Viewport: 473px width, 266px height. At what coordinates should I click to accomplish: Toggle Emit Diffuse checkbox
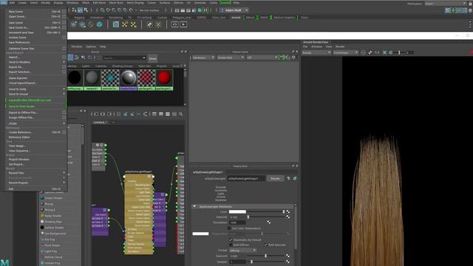[x=231, y=245]
